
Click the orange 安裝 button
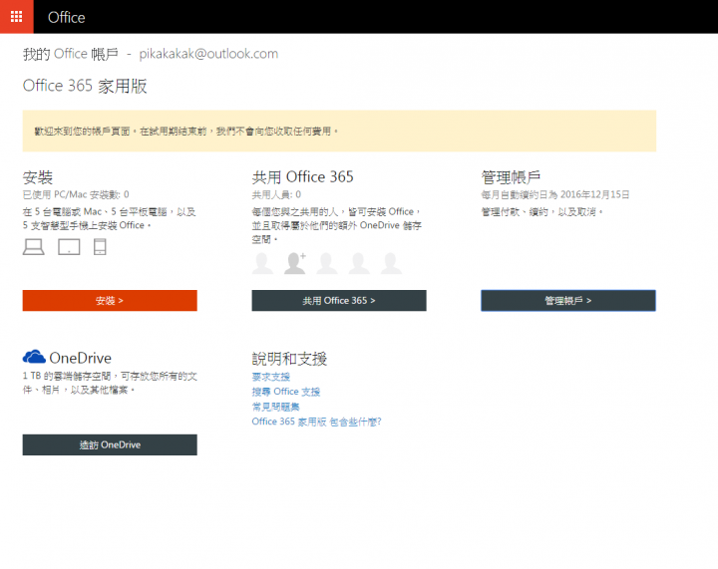(110, 301)
